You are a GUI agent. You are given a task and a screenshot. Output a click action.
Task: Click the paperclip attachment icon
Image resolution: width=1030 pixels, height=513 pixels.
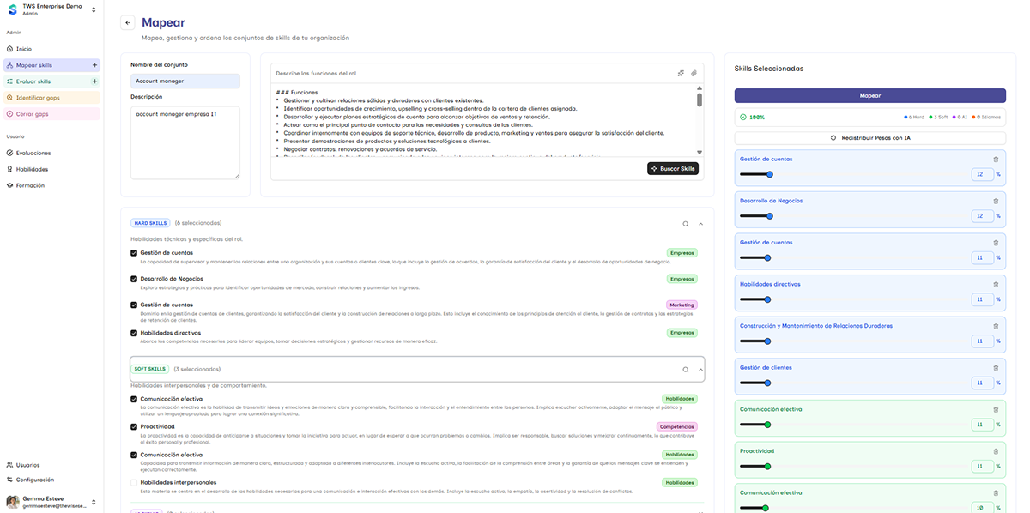click(694, 73)
